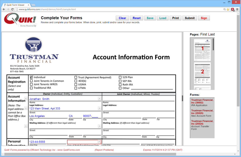Screen dimensions: 241x157
Task: Open Trustman Financial (38002) IRA Application
Action: (x=202, y=103)
